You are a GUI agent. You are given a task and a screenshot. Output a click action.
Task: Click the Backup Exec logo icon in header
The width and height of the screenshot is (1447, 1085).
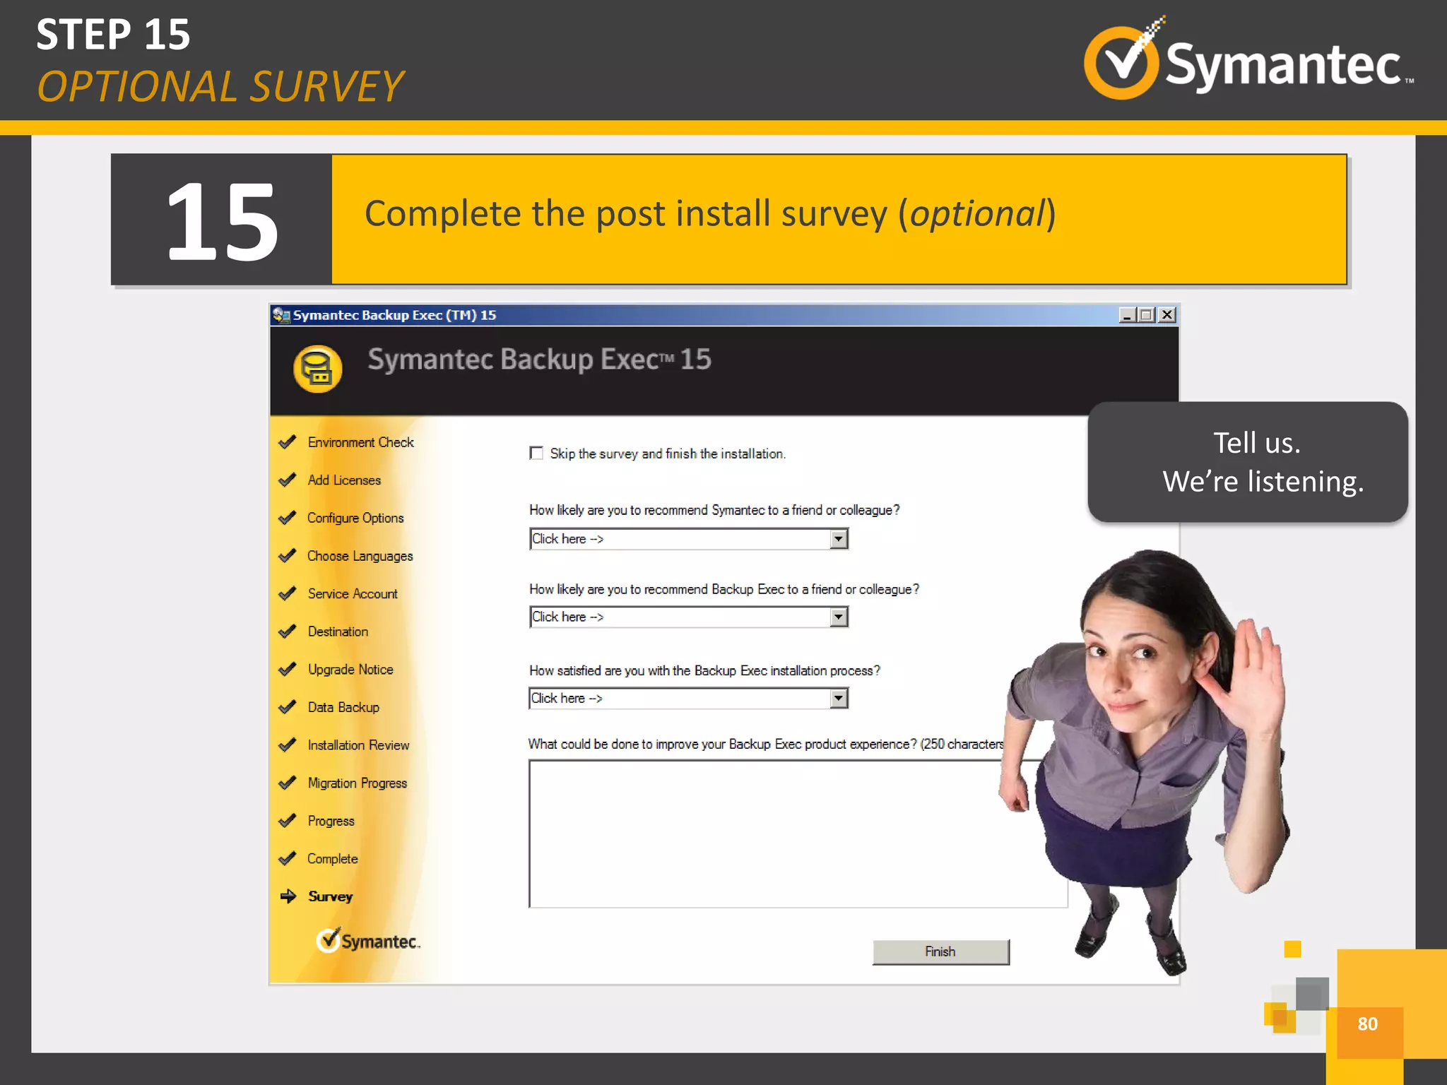coord(318,369)
